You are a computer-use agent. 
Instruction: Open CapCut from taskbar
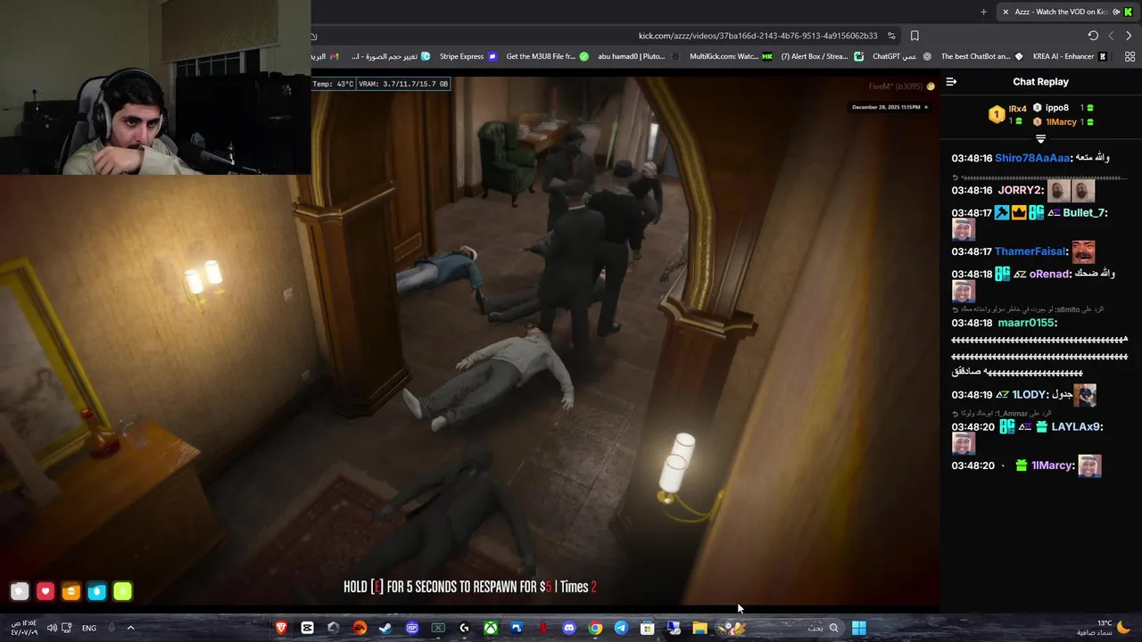tap(307, 628)
